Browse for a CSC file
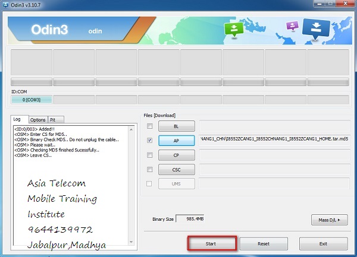This screenshot has width=357, height=257. pyautogui.click(x=177, y=170)
